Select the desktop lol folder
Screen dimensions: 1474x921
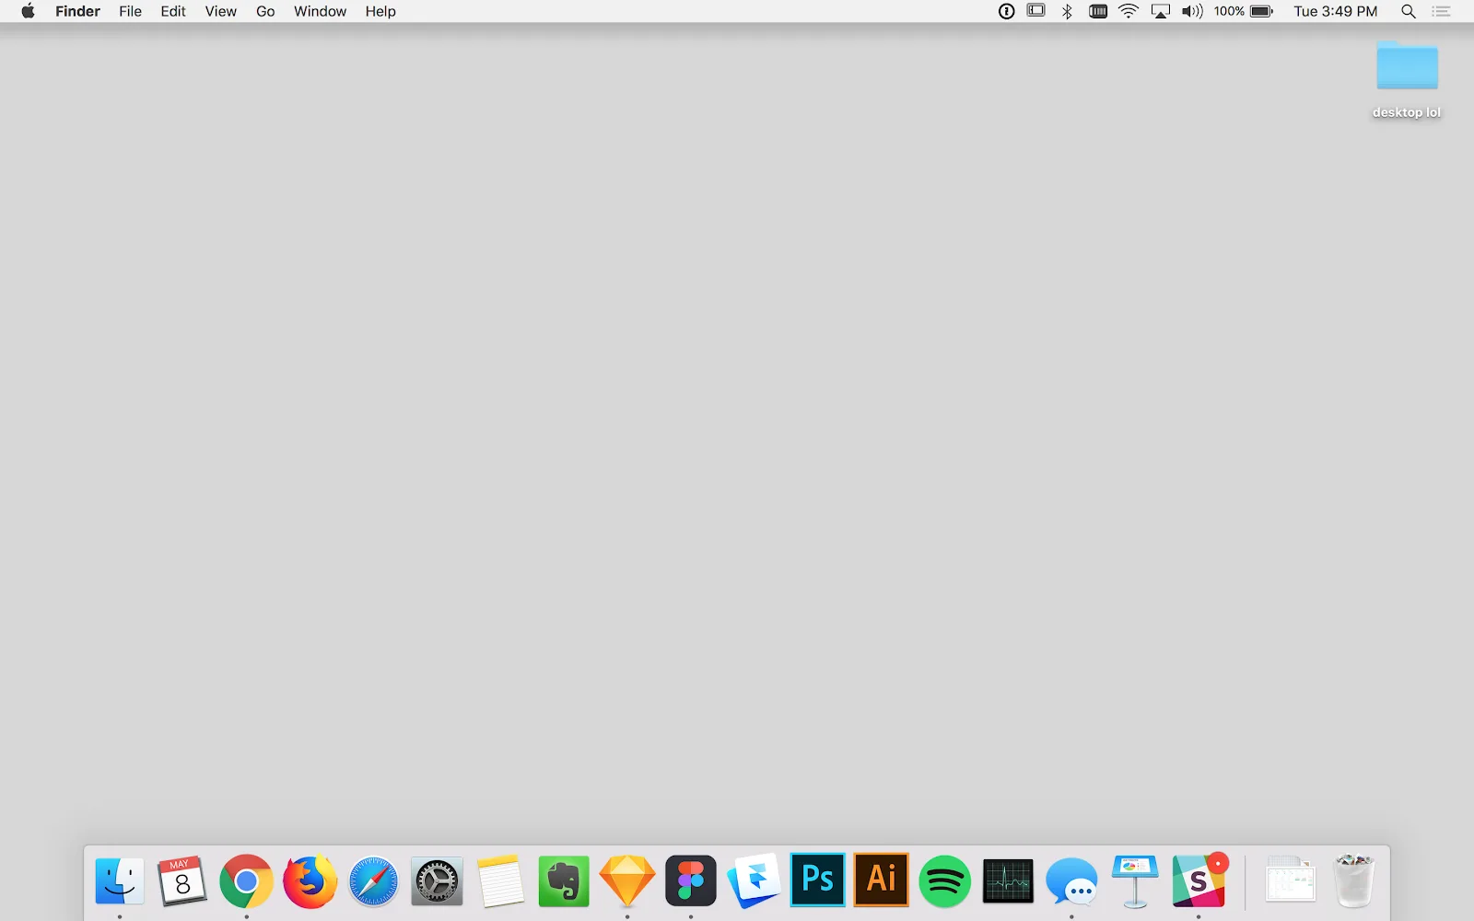(x=1407, y=79)
